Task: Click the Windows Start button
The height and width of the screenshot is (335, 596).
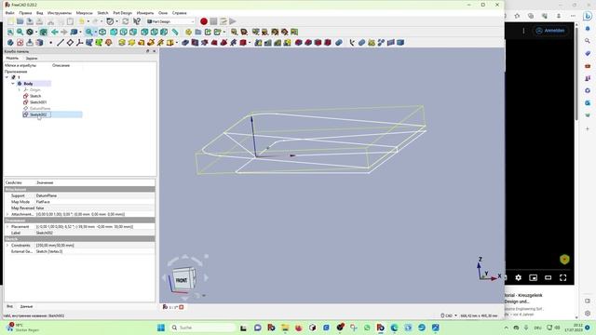Action: tap(161, 328)
